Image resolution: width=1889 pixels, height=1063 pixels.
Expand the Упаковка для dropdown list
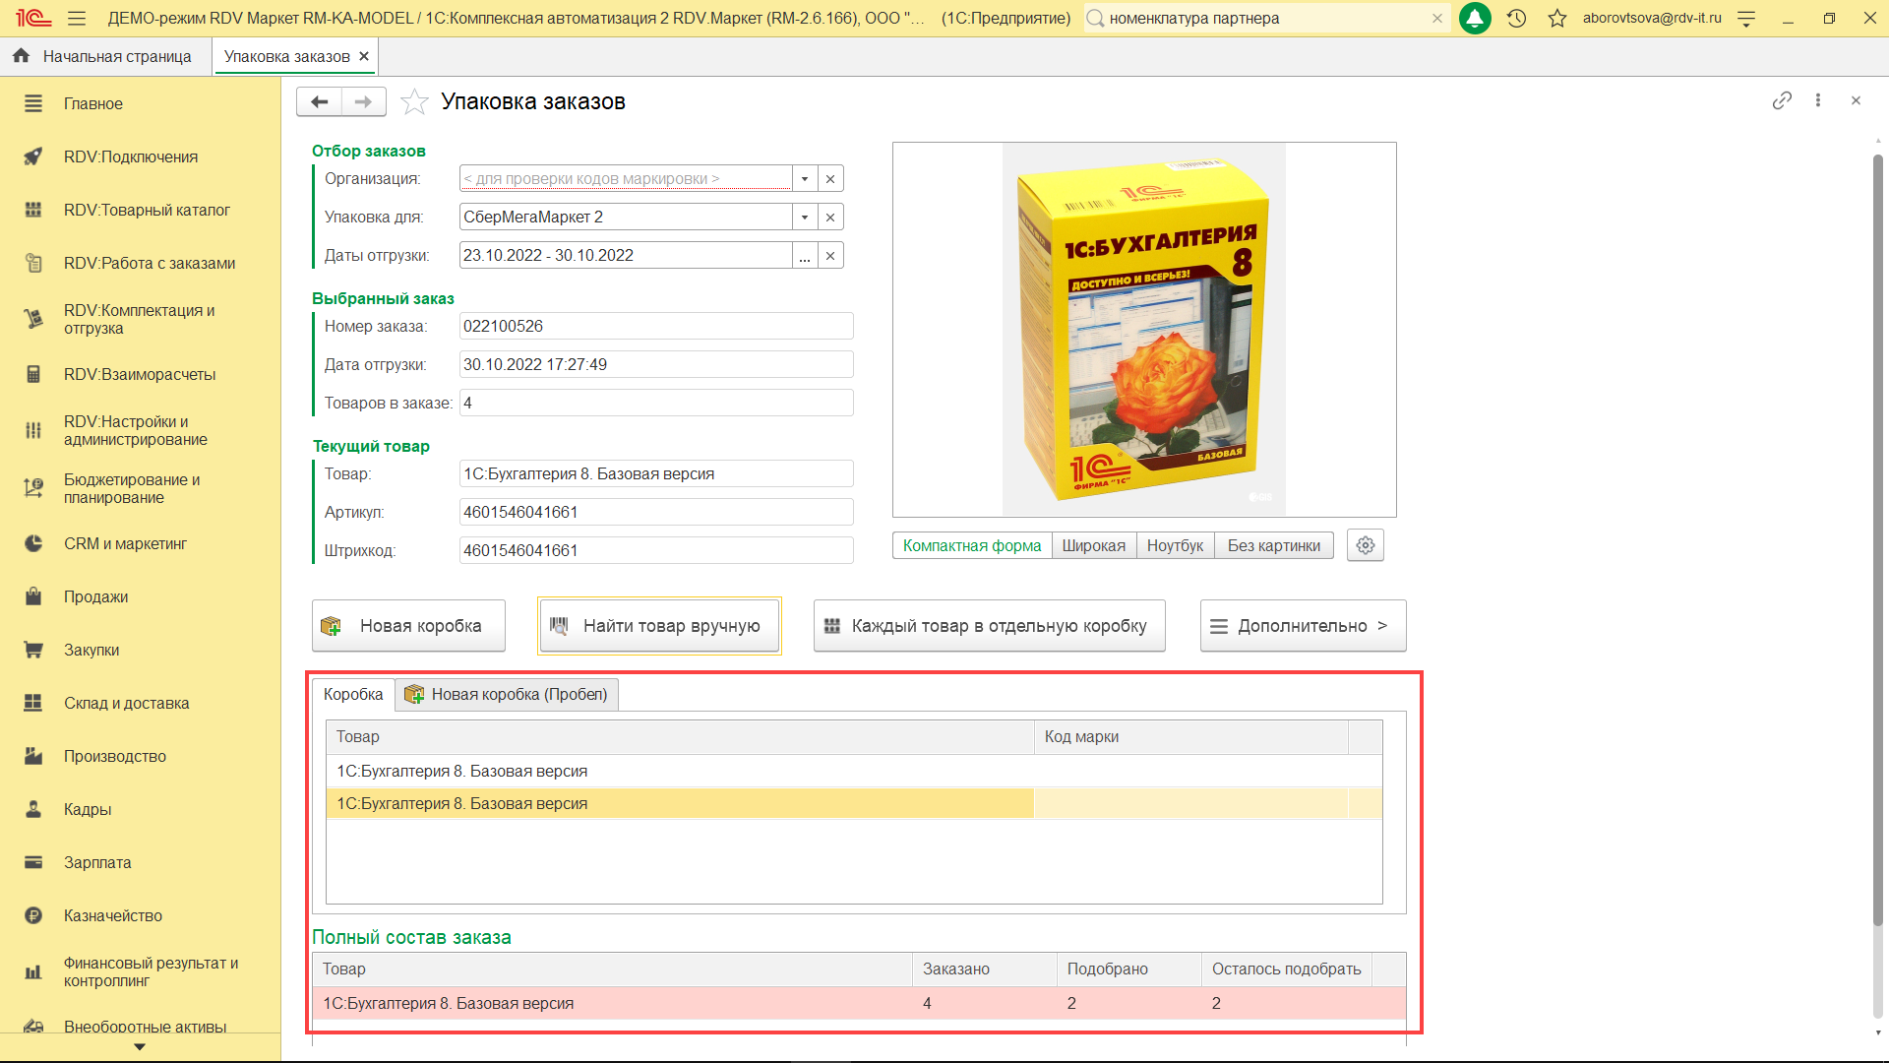pyautogui.click(x=805, y=217)
